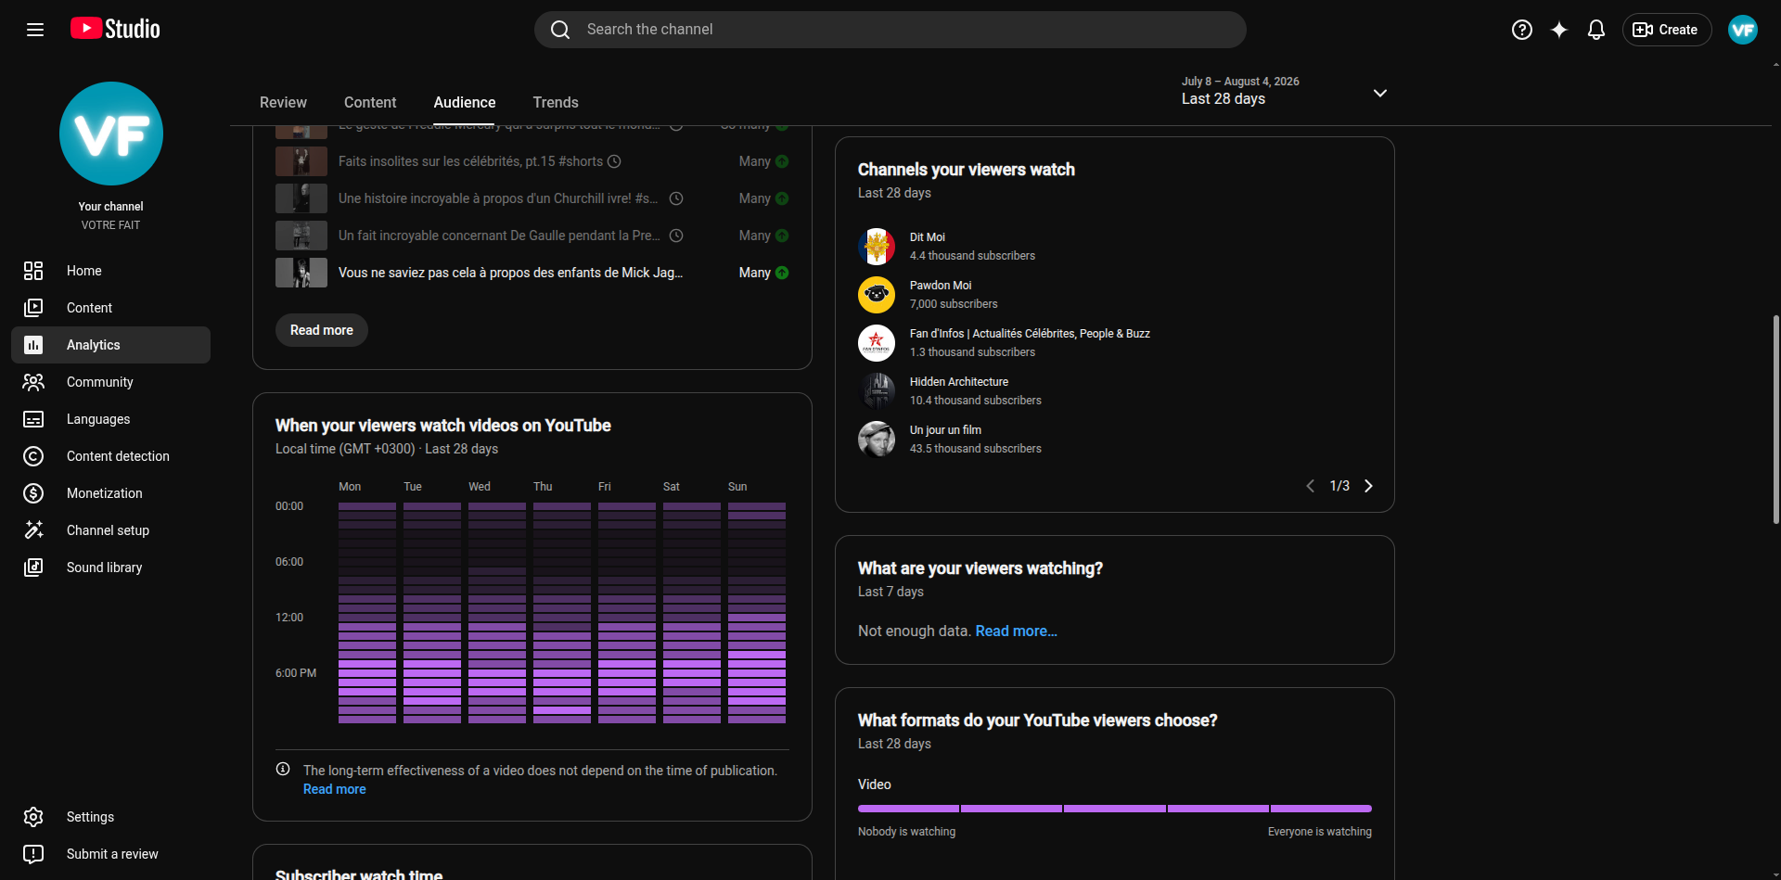Viewport: 1781px width, 880px height.
Task: Open the help question mark icon
Action: click(x=1522, y=30)
